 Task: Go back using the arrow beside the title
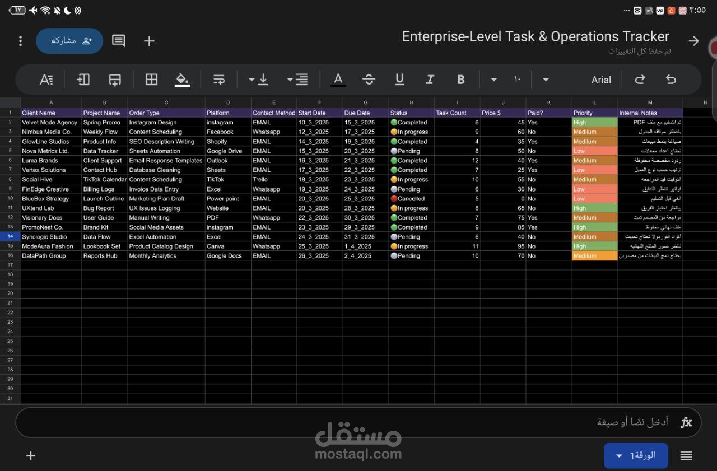point(693,41)
